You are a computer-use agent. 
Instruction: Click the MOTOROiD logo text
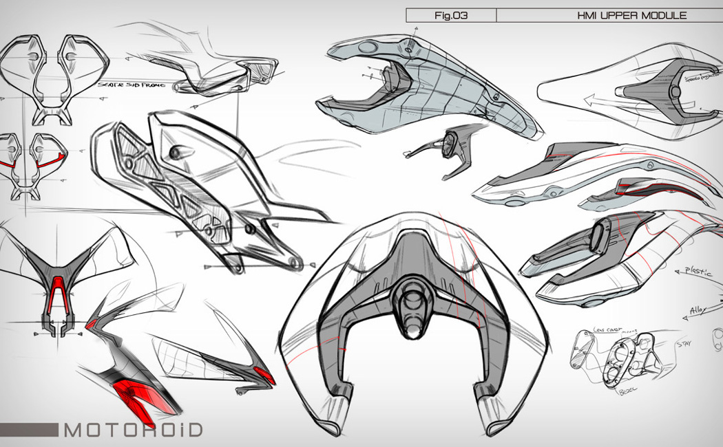click(x=133, y=430)
